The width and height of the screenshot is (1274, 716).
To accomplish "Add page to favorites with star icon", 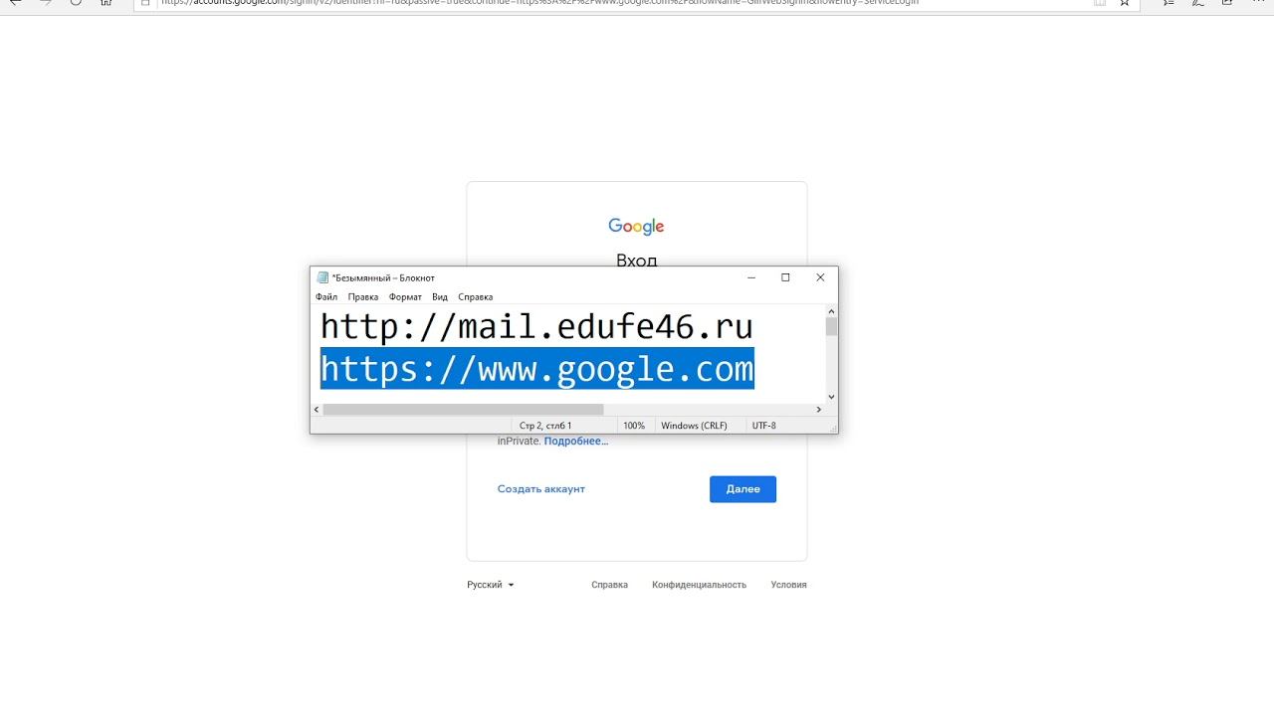I will [1125, 3].
